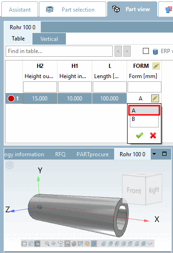173x253 pixels.
Task: Click the flat plane icon at toolbar end
Action: pyautogui.click(x=150, y=244)
